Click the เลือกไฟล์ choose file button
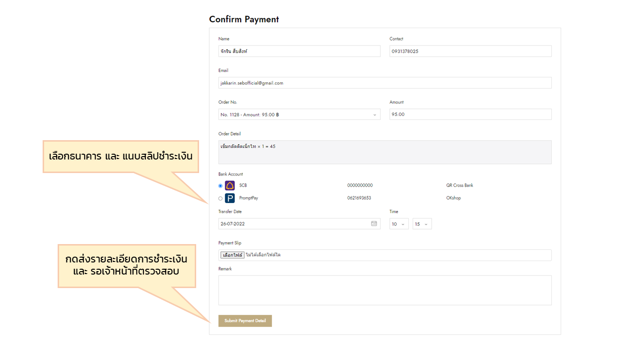Screen dimensions: 620x348 point(232,255)
